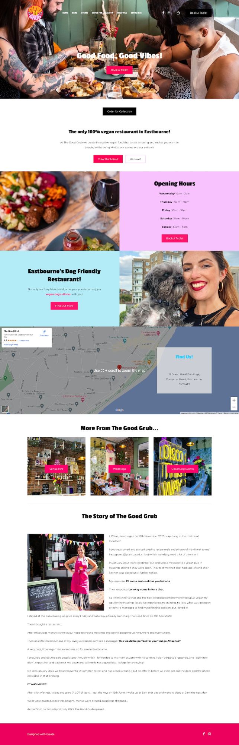This screenshot has width=239, height=745.
Task: Open Upcoming Events disco image tile
Action: [183, 466]
